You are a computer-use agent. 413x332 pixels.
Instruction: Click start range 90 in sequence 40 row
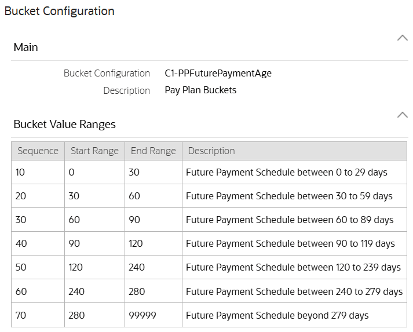[x=94, y=243]
